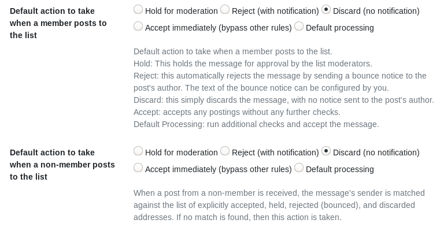Select Hold for moderation for non-member posts
440x227 pixels.
(x=138, y=151)
